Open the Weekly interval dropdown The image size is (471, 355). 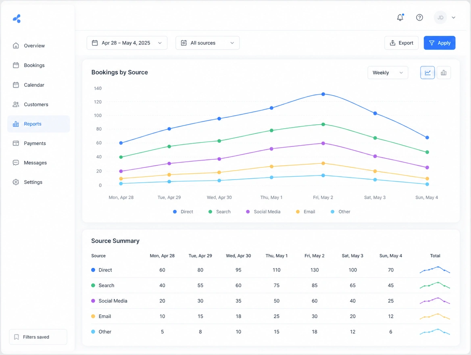(x=388, y=73)
